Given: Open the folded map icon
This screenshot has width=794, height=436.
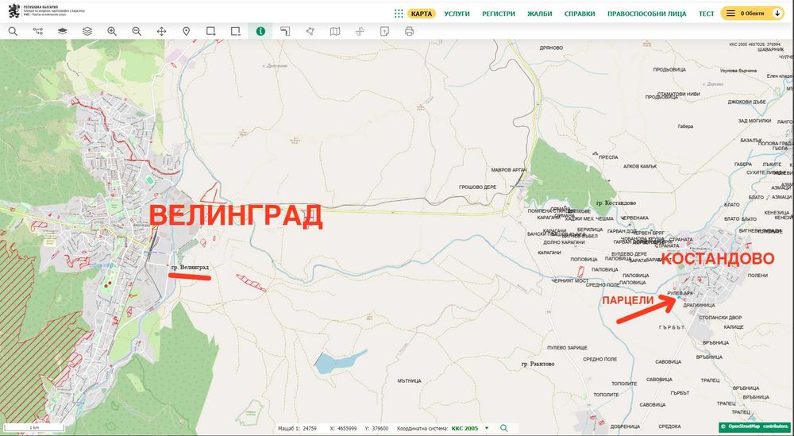Looking at the screenshot, I should (335, 32).
